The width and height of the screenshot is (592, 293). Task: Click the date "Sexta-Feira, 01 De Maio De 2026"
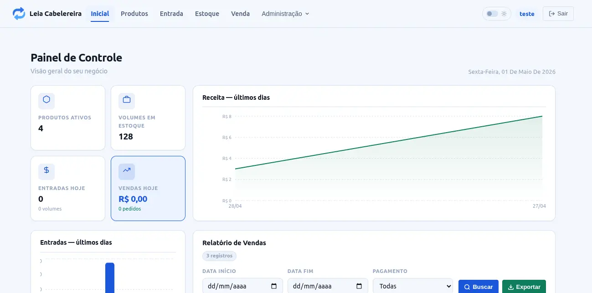pos(512,72)
